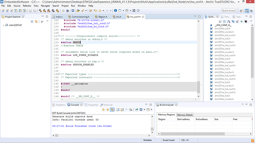This screenshot has width=255, height=143.
Task: Open the Window menu
Action: click(x=82, y=6)
